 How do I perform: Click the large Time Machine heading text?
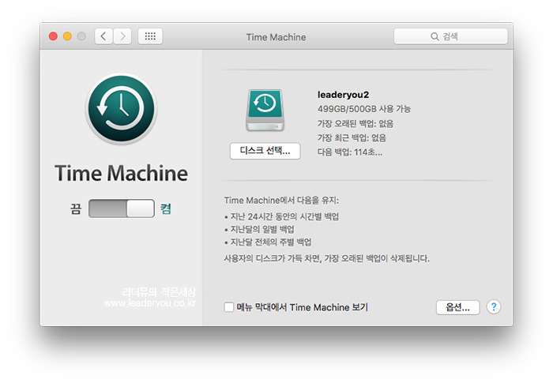coord(122,173)
